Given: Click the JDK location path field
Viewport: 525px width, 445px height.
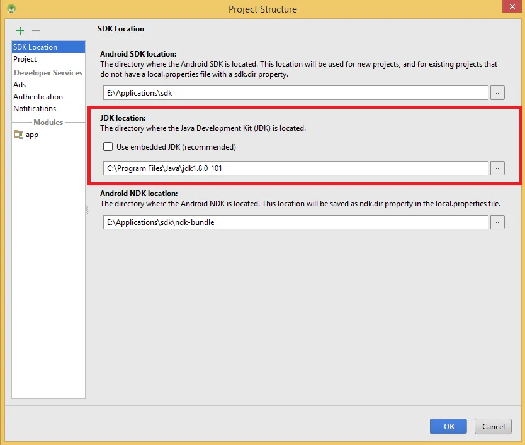Looking at the screenshot, I should (x=296, y=168).
